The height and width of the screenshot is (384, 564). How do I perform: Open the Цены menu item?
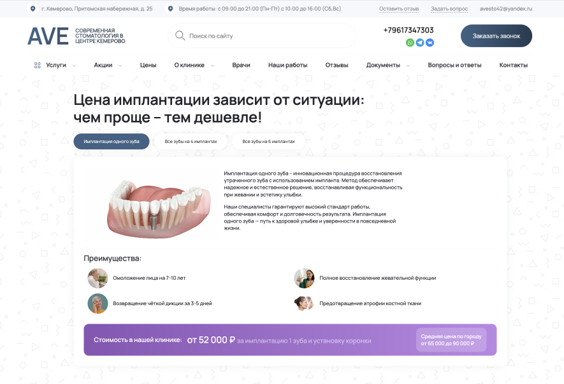[148, 65]
